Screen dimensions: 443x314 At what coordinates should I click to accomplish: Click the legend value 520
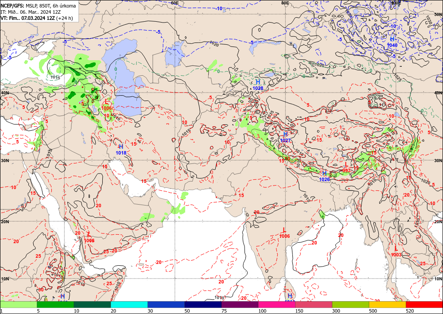[x=410, y=311]
